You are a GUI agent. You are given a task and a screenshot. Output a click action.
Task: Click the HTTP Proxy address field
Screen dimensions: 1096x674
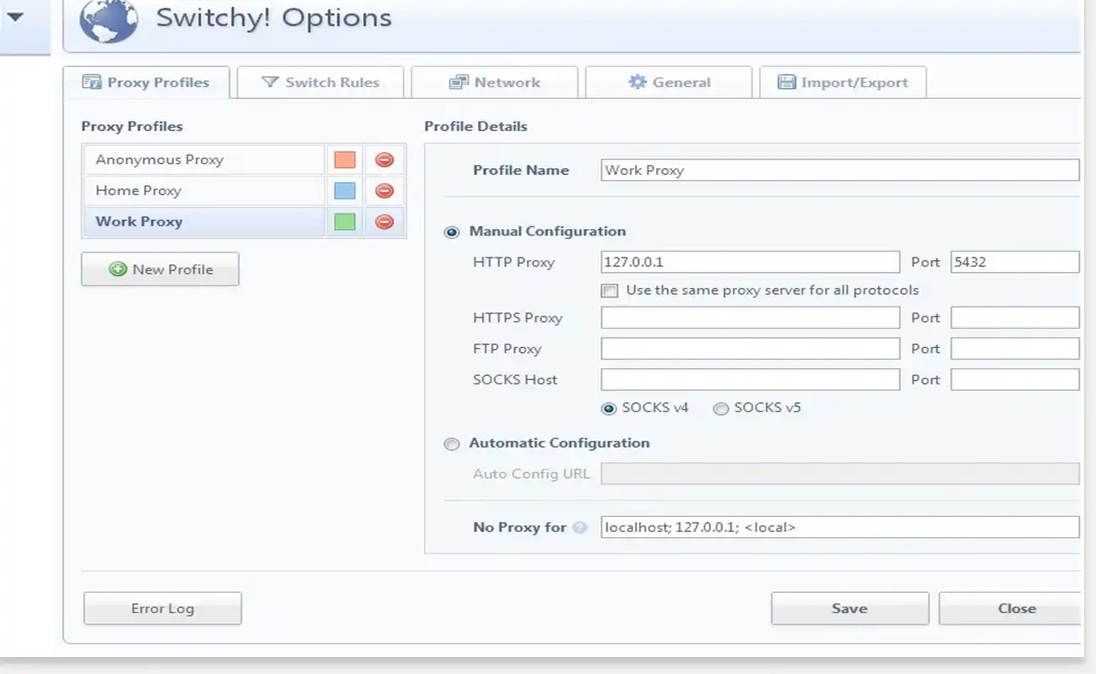click(751, 262)
